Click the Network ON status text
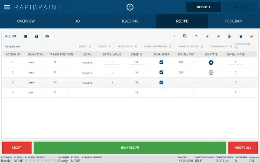Image resolution: width=260 pixels, height=163 pixels. (251, 161)
